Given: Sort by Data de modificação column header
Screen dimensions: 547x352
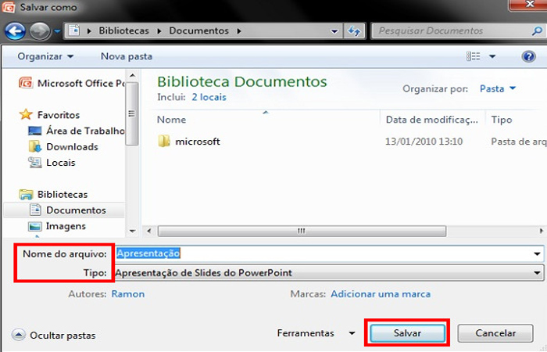Looking at the screenshot, I should [x=432, y=120].
